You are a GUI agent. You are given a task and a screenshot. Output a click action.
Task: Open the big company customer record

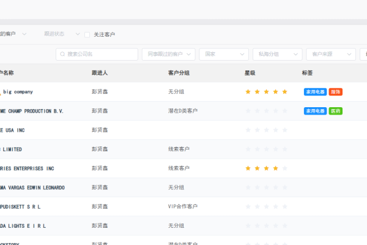tap(18, 92)
